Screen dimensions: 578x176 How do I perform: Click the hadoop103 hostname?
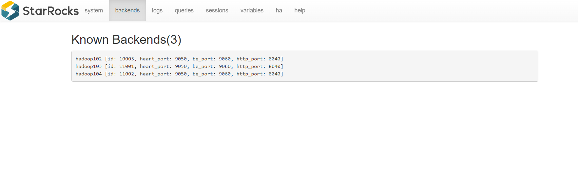coord(89,66)
